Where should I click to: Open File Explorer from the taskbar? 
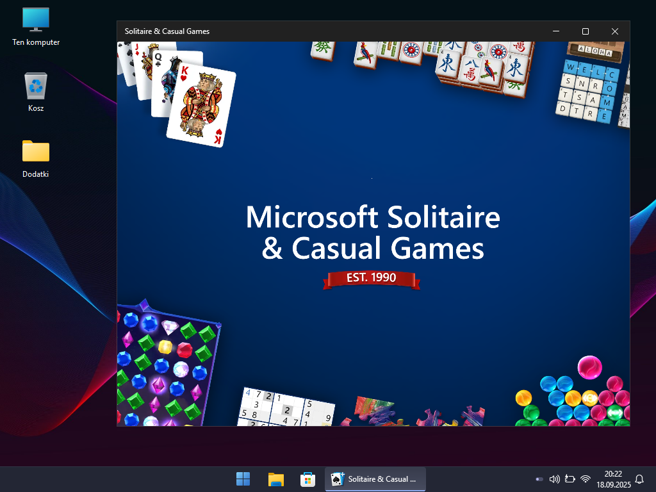[276, 479]
